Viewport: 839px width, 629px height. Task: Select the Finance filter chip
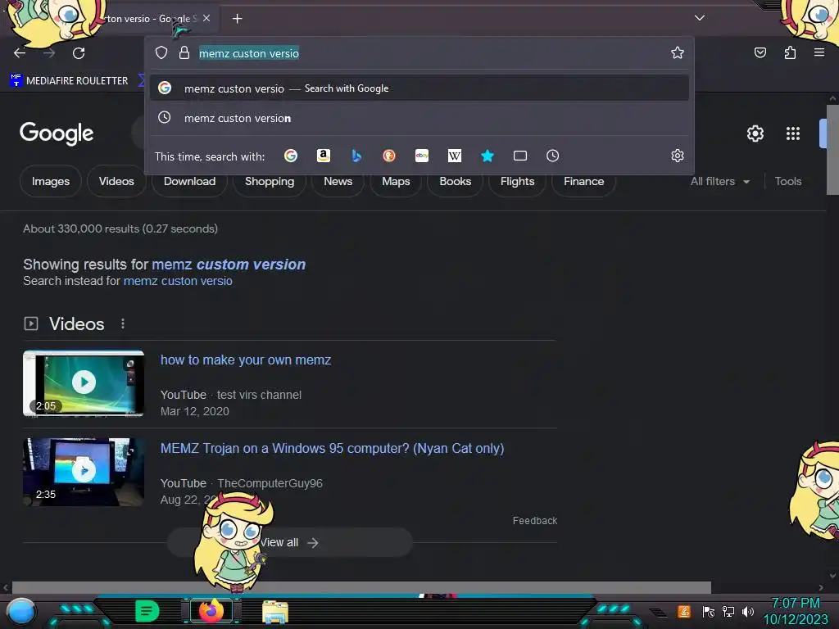point(583,181)
